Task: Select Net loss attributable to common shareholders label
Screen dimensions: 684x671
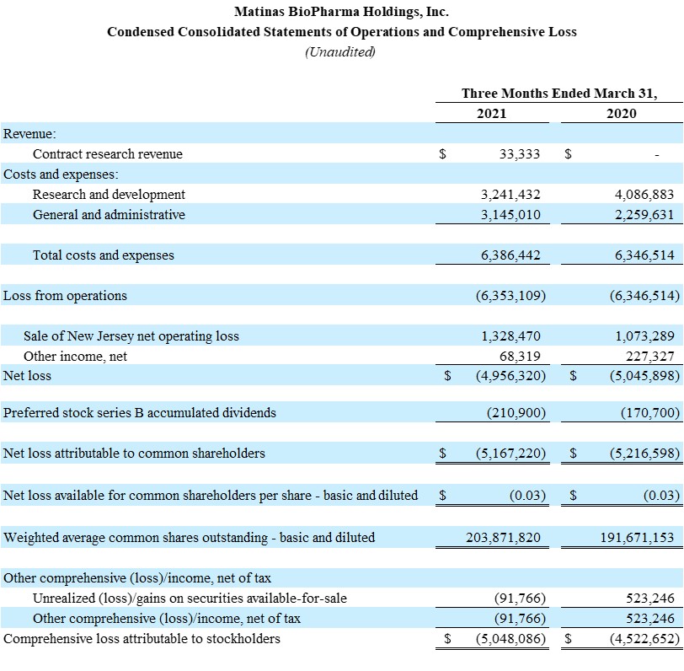Action: (x=134, y=454)
